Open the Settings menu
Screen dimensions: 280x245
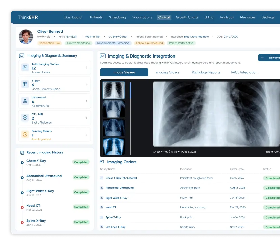pyautogui.click(x=268, y=17)
